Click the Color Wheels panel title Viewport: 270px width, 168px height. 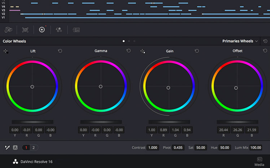pos(14,41)
